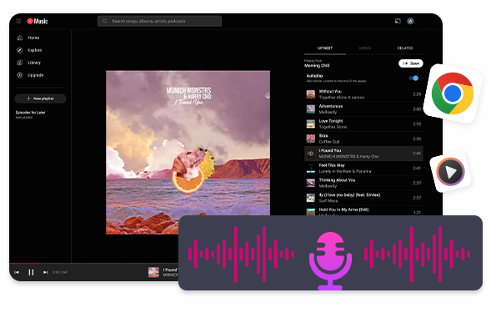Click the now-playing speaker icon

tap(311, 154)
